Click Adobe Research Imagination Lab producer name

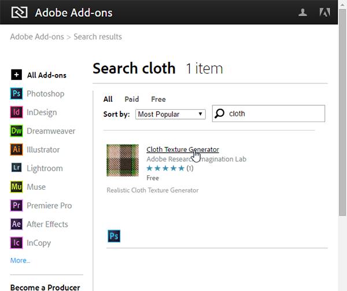(196, 159)
